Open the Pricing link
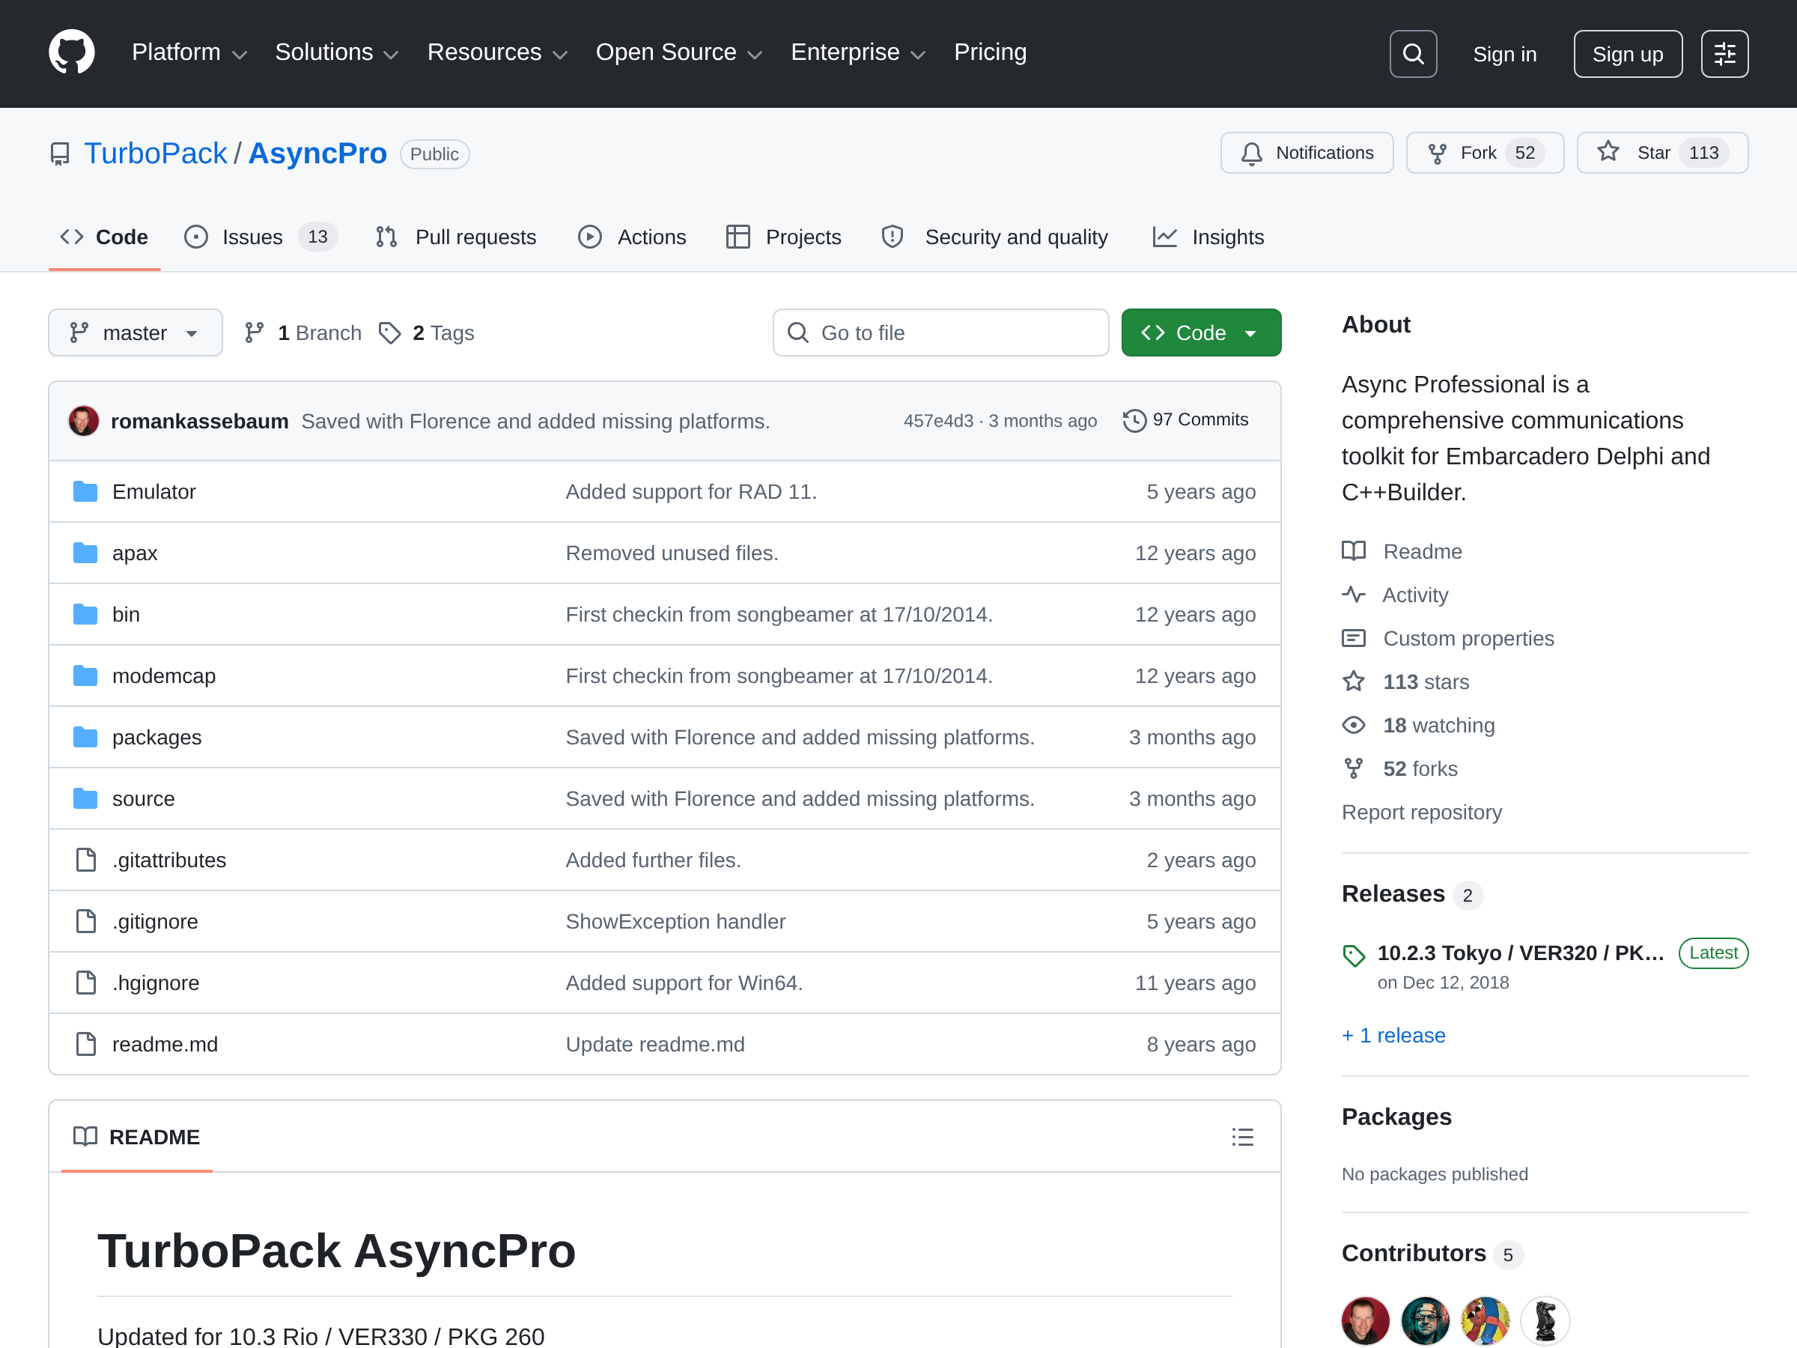The image size is (1797, 1348). click(991, 53)
